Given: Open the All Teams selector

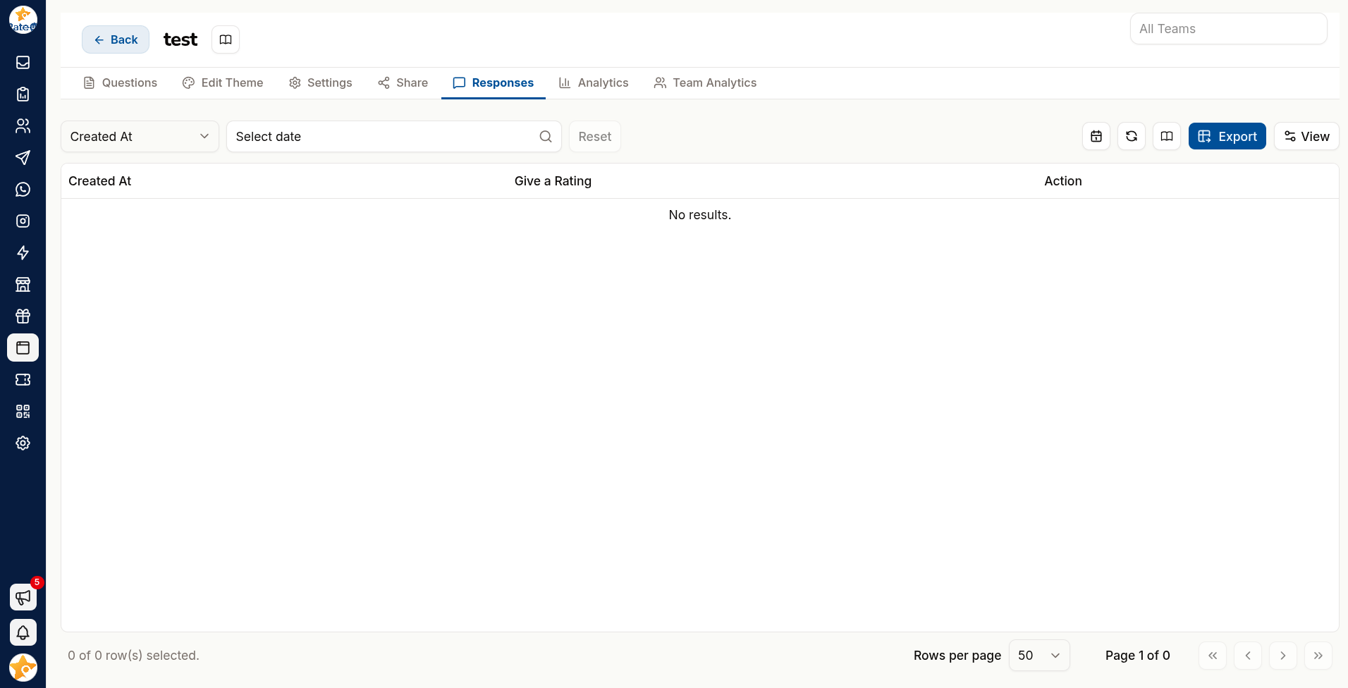Looking at the screenshot, I should click(x=1229, y=29).
